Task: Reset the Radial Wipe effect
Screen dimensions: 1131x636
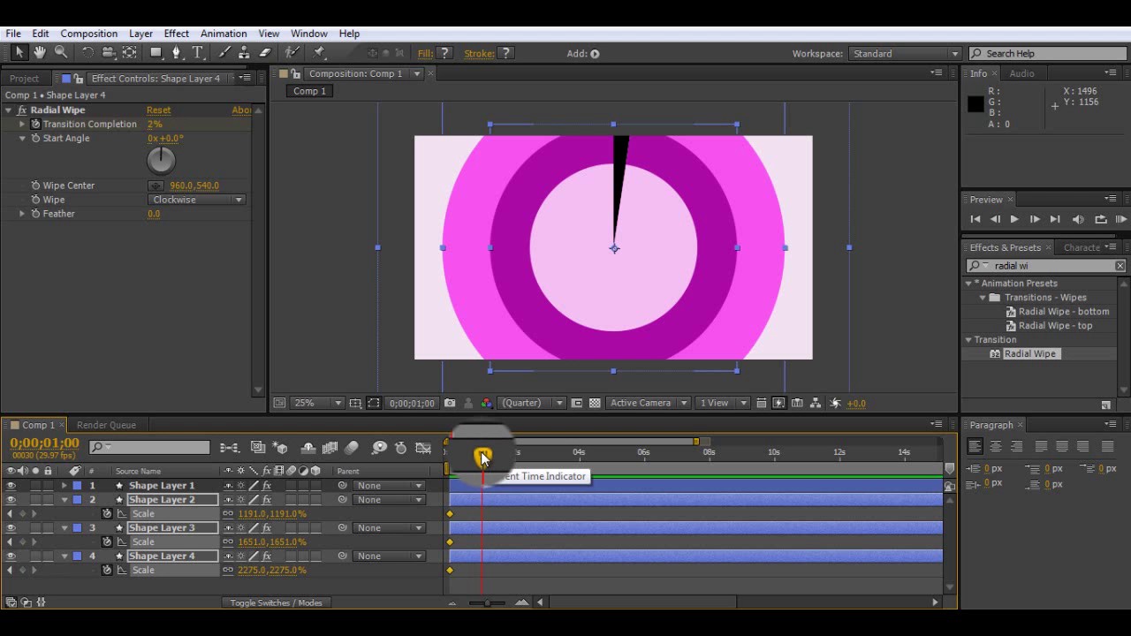Action: (x=159, y=110)
